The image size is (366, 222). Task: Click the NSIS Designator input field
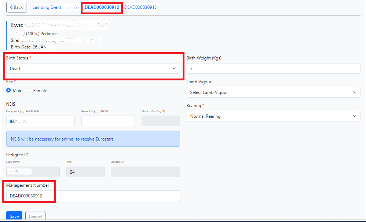pyautogui.click(x=40, y=121)
